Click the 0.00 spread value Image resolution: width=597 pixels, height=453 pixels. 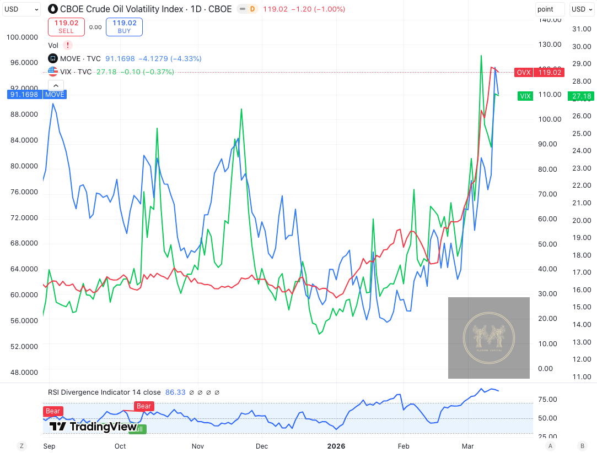(95, 28)
